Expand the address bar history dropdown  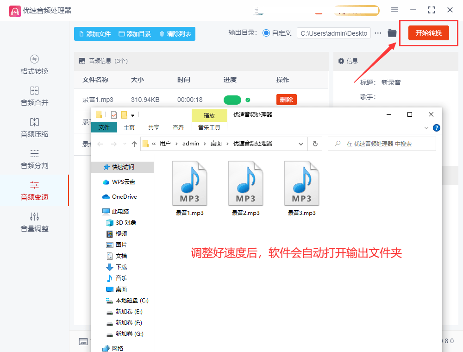(x=301, y=144)
